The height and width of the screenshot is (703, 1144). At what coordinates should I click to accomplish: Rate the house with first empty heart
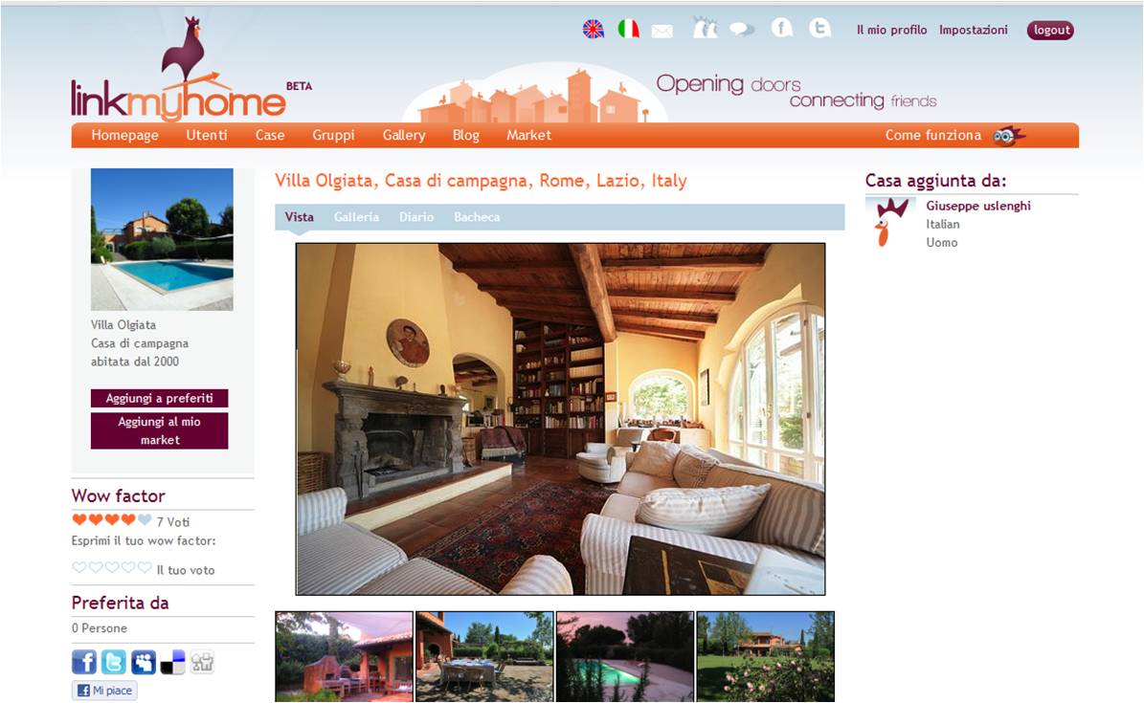79,566
